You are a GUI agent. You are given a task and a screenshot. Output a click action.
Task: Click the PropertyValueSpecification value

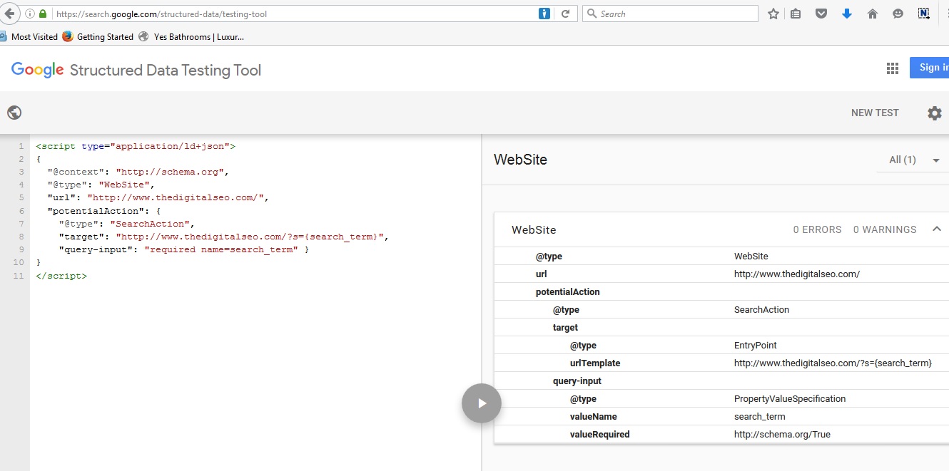coord(790,398)
